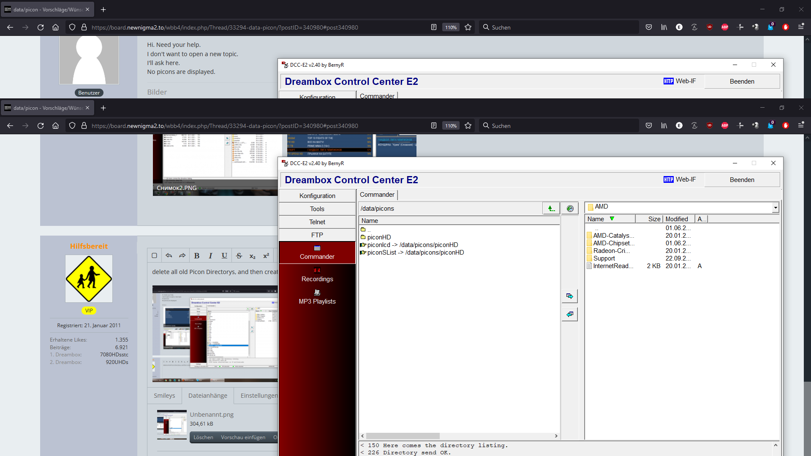Click the undo arrow in the editor toolbar
811x456 pixels.
pos(169,255)
